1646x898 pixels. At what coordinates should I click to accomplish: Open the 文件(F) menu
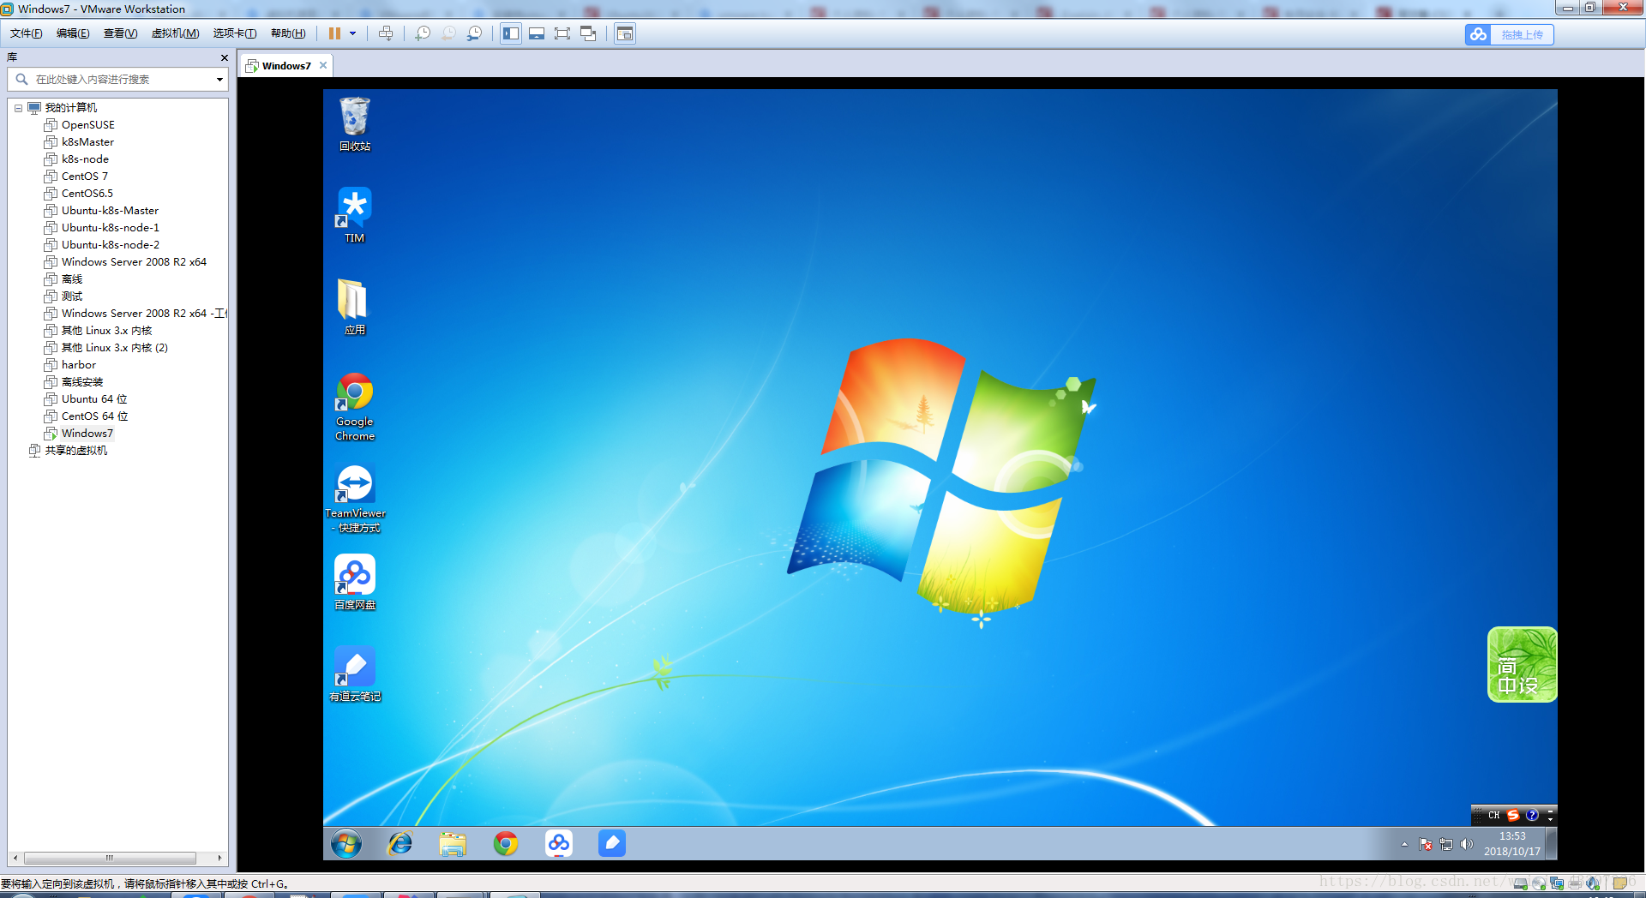pyautogui.click(x=26, y=33)
